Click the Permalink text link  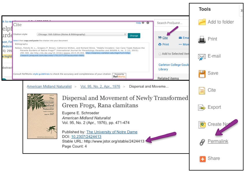tap(218, 141)
